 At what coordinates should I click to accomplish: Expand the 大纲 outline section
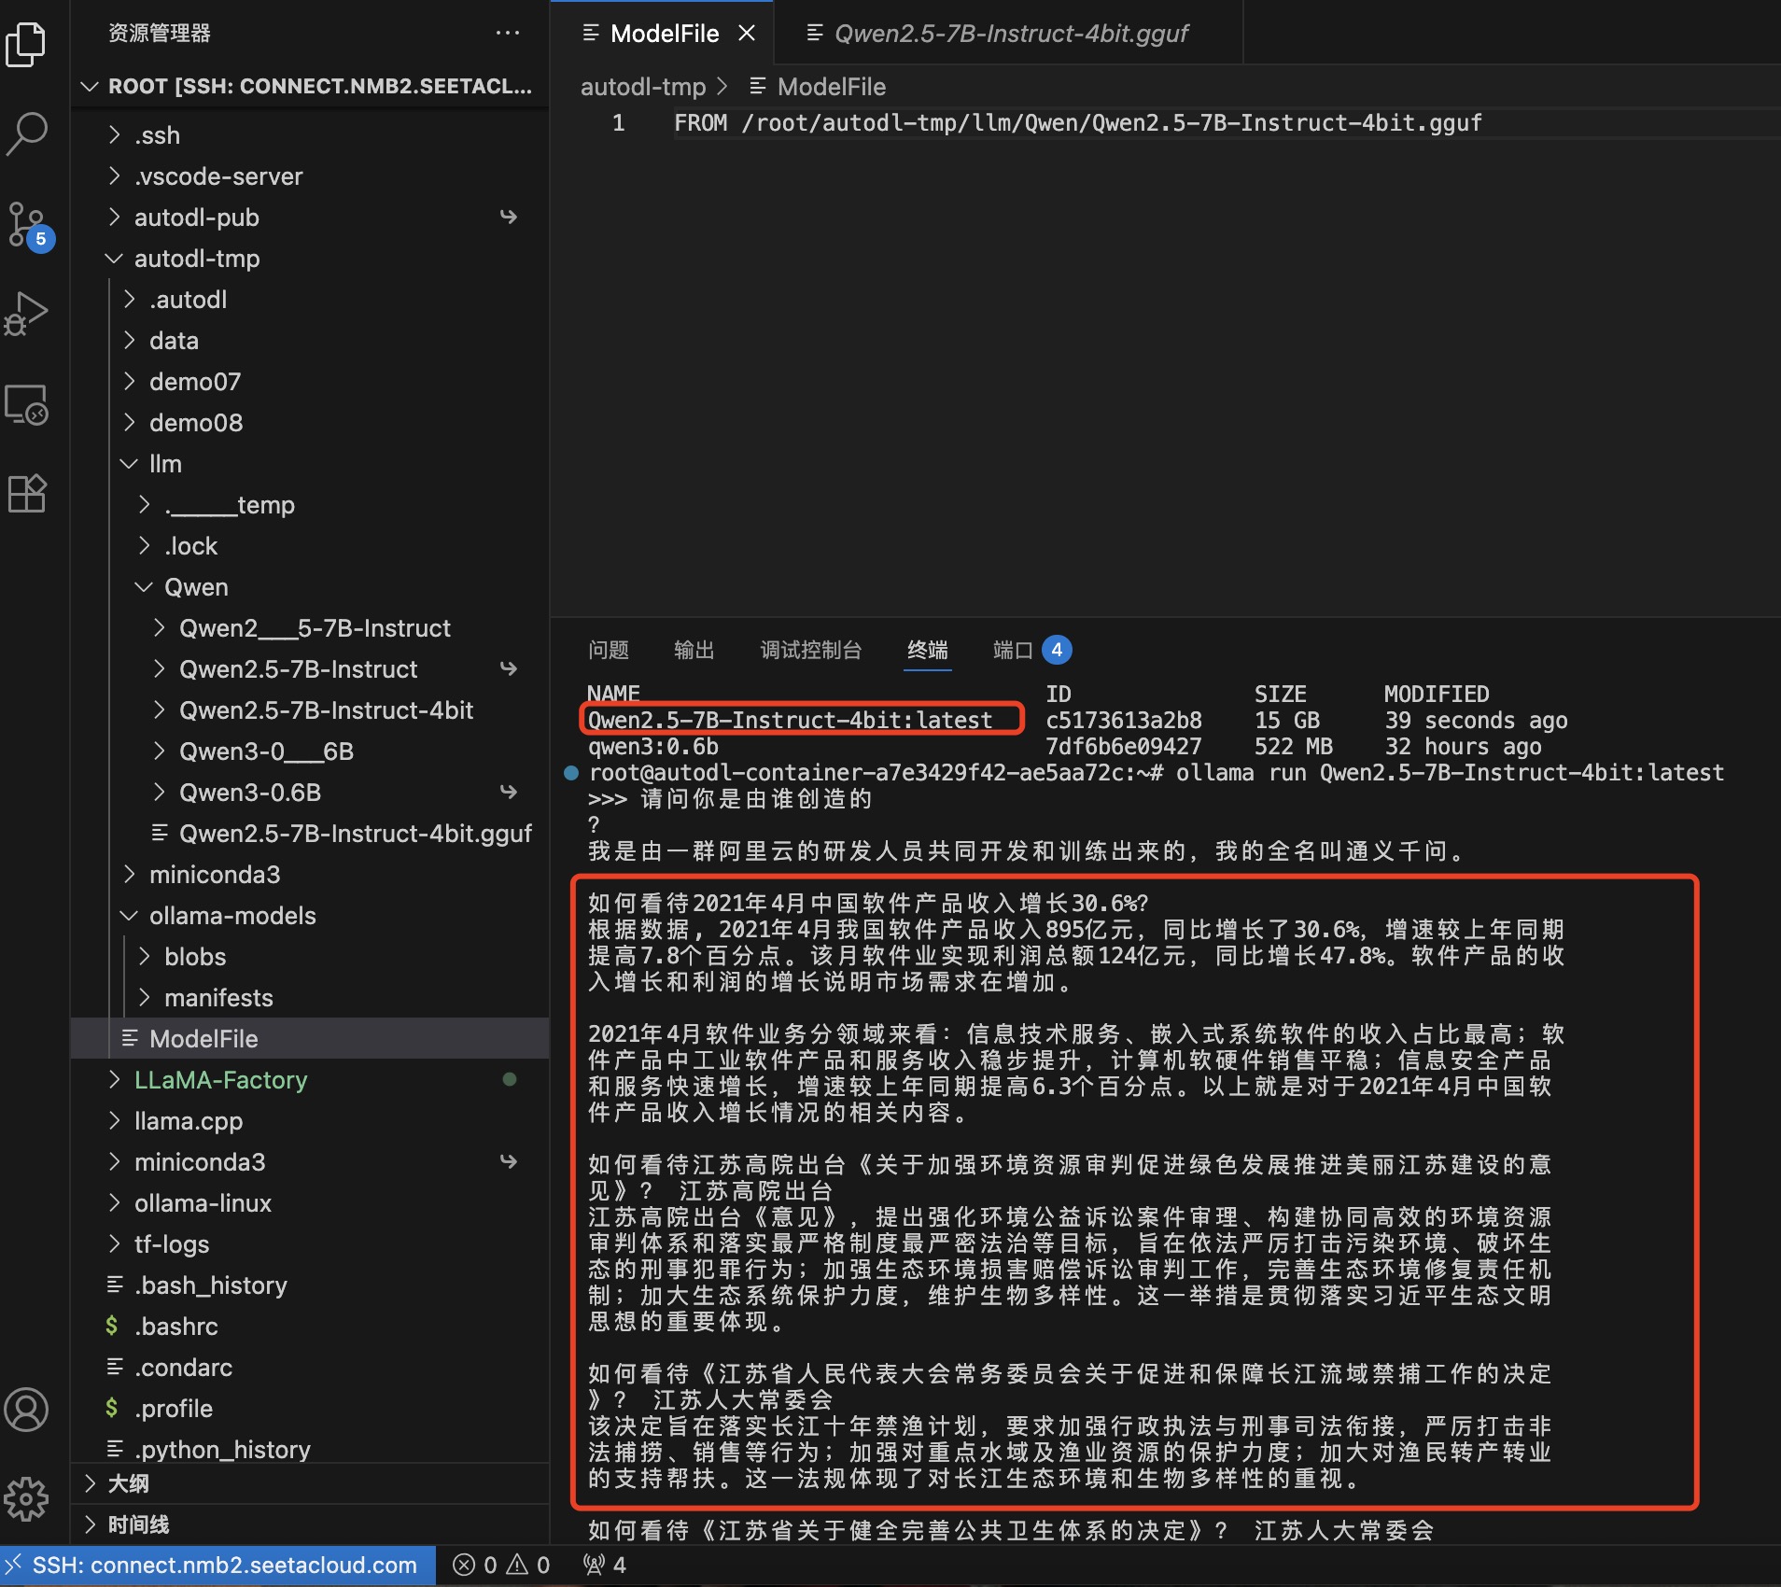point(129,1483)
